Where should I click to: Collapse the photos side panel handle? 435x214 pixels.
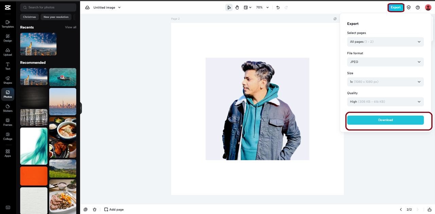(x=81, y=108)
